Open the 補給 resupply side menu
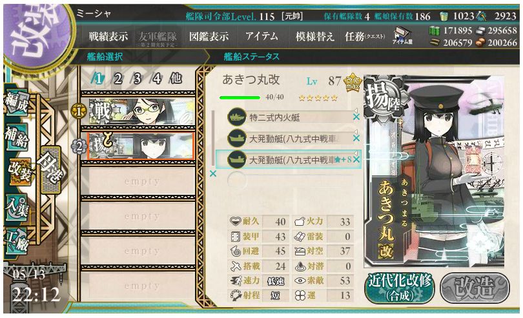Screen dimensions: 523x318 (17, 137)
